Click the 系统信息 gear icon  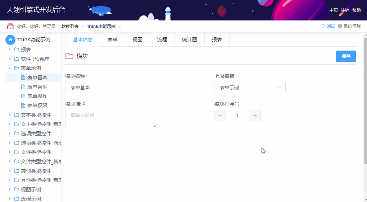tap(340, 26)
